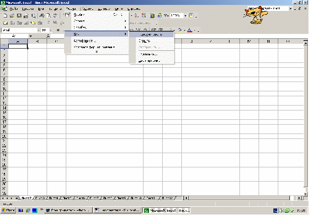309x215 pixels.
Task: Open the Fill Color dropdown arrow
Action: pyautogui.click(x=185, y=30)
